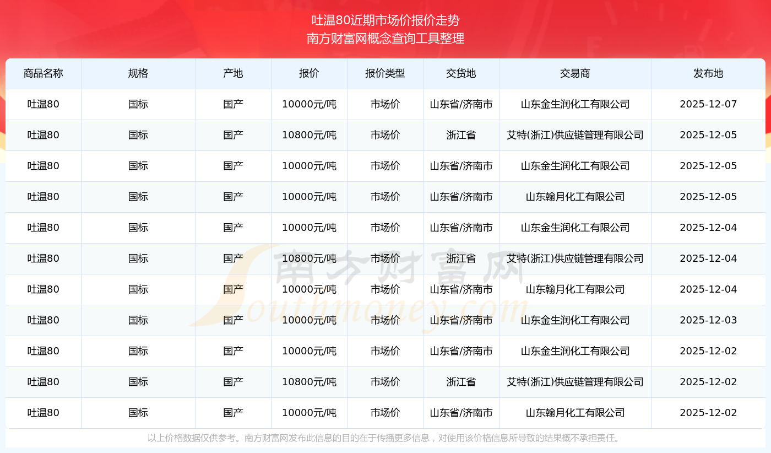Image resolution: width=771 pixels, height=453 pixels.
Task: Click the 2025-12-04 date beside 艾特(浙江)供应链管理有限公司
Action: click(x=708, y=258)
